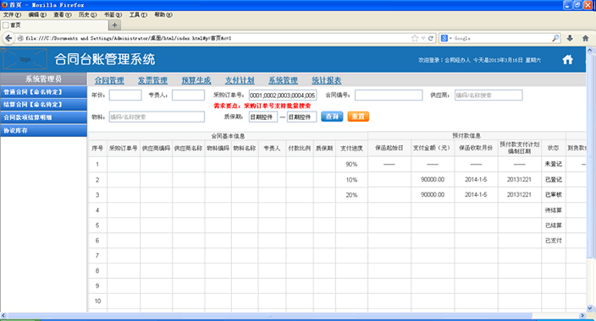
Task: Click the browser back arrow button
Action: coord(8,38)
